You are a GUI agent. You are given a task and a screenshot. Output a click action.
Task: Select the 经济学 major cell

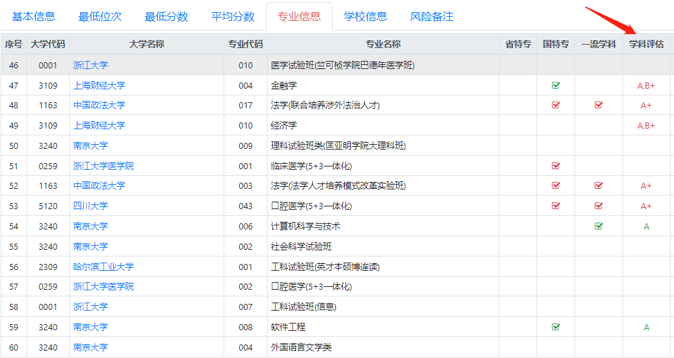383,125
